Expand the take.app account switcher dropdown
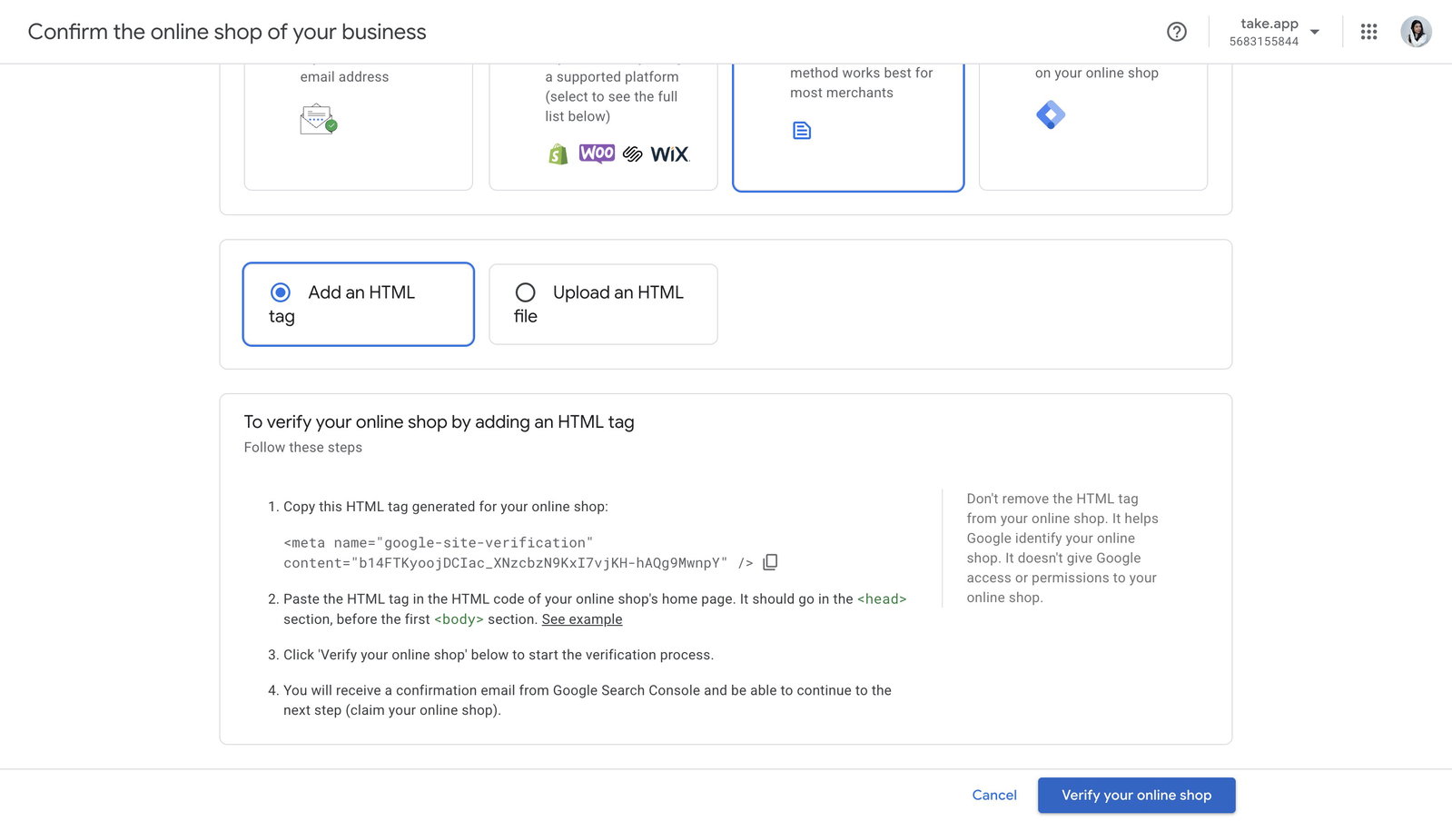Image resolution: width=1452 pixels, height=821 pixels. pyautogui.click(x=1315, y=32)
